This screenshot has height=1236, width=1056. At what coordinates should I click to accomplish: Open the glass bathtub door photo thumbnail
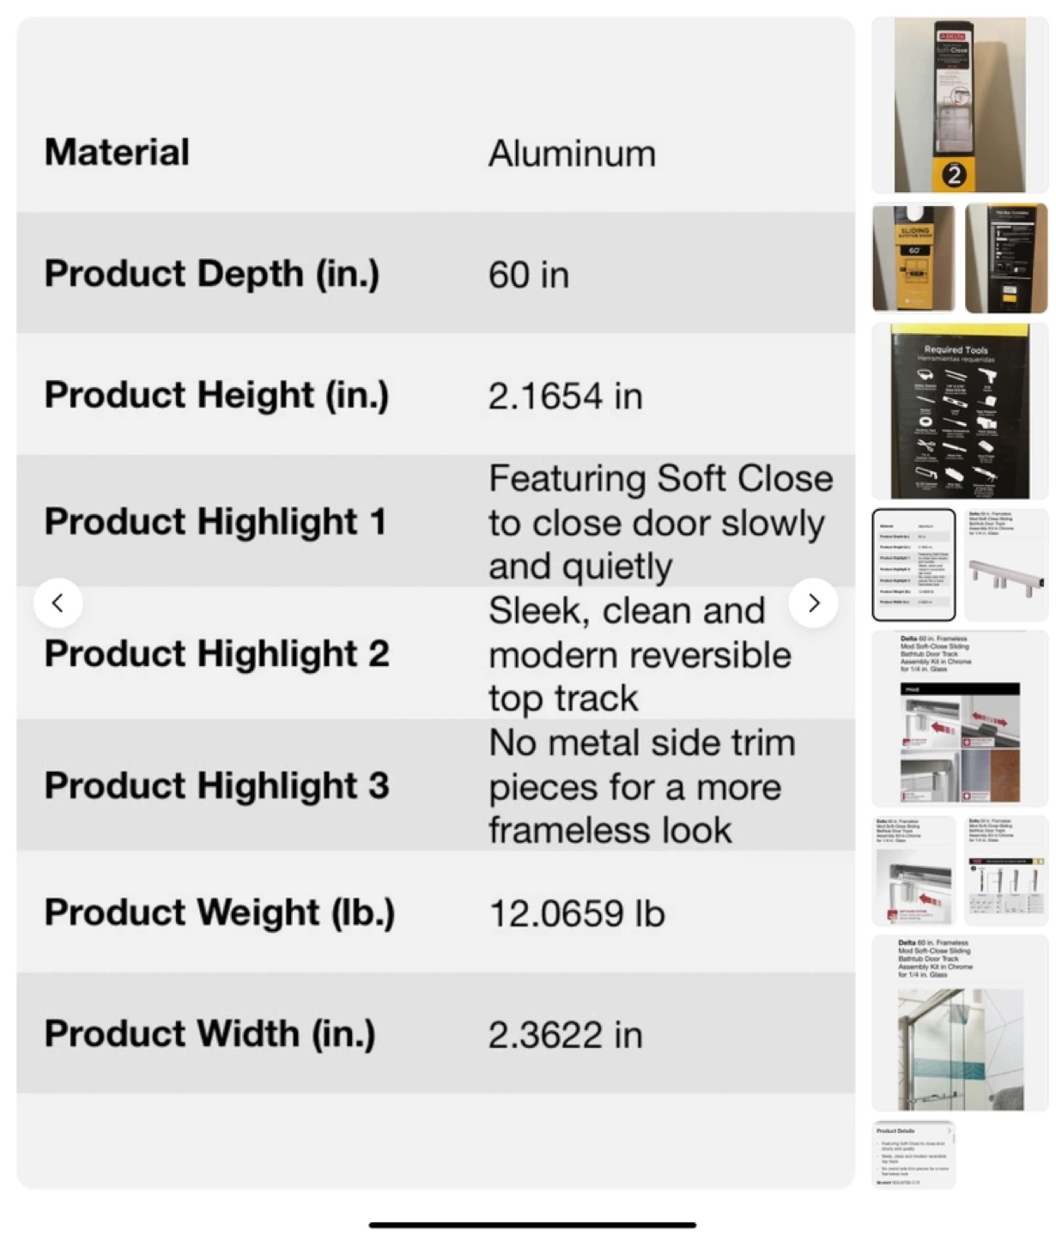pyautogui.click(x=959, y=1023)
